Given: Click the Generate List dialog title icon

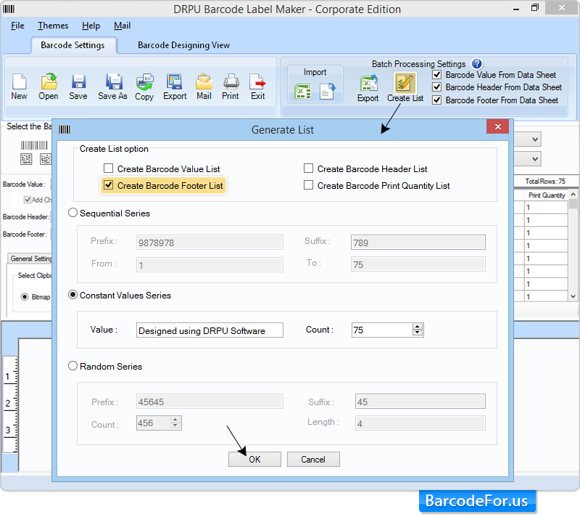Looking at the screenshot, I should [x=65, y=130].
